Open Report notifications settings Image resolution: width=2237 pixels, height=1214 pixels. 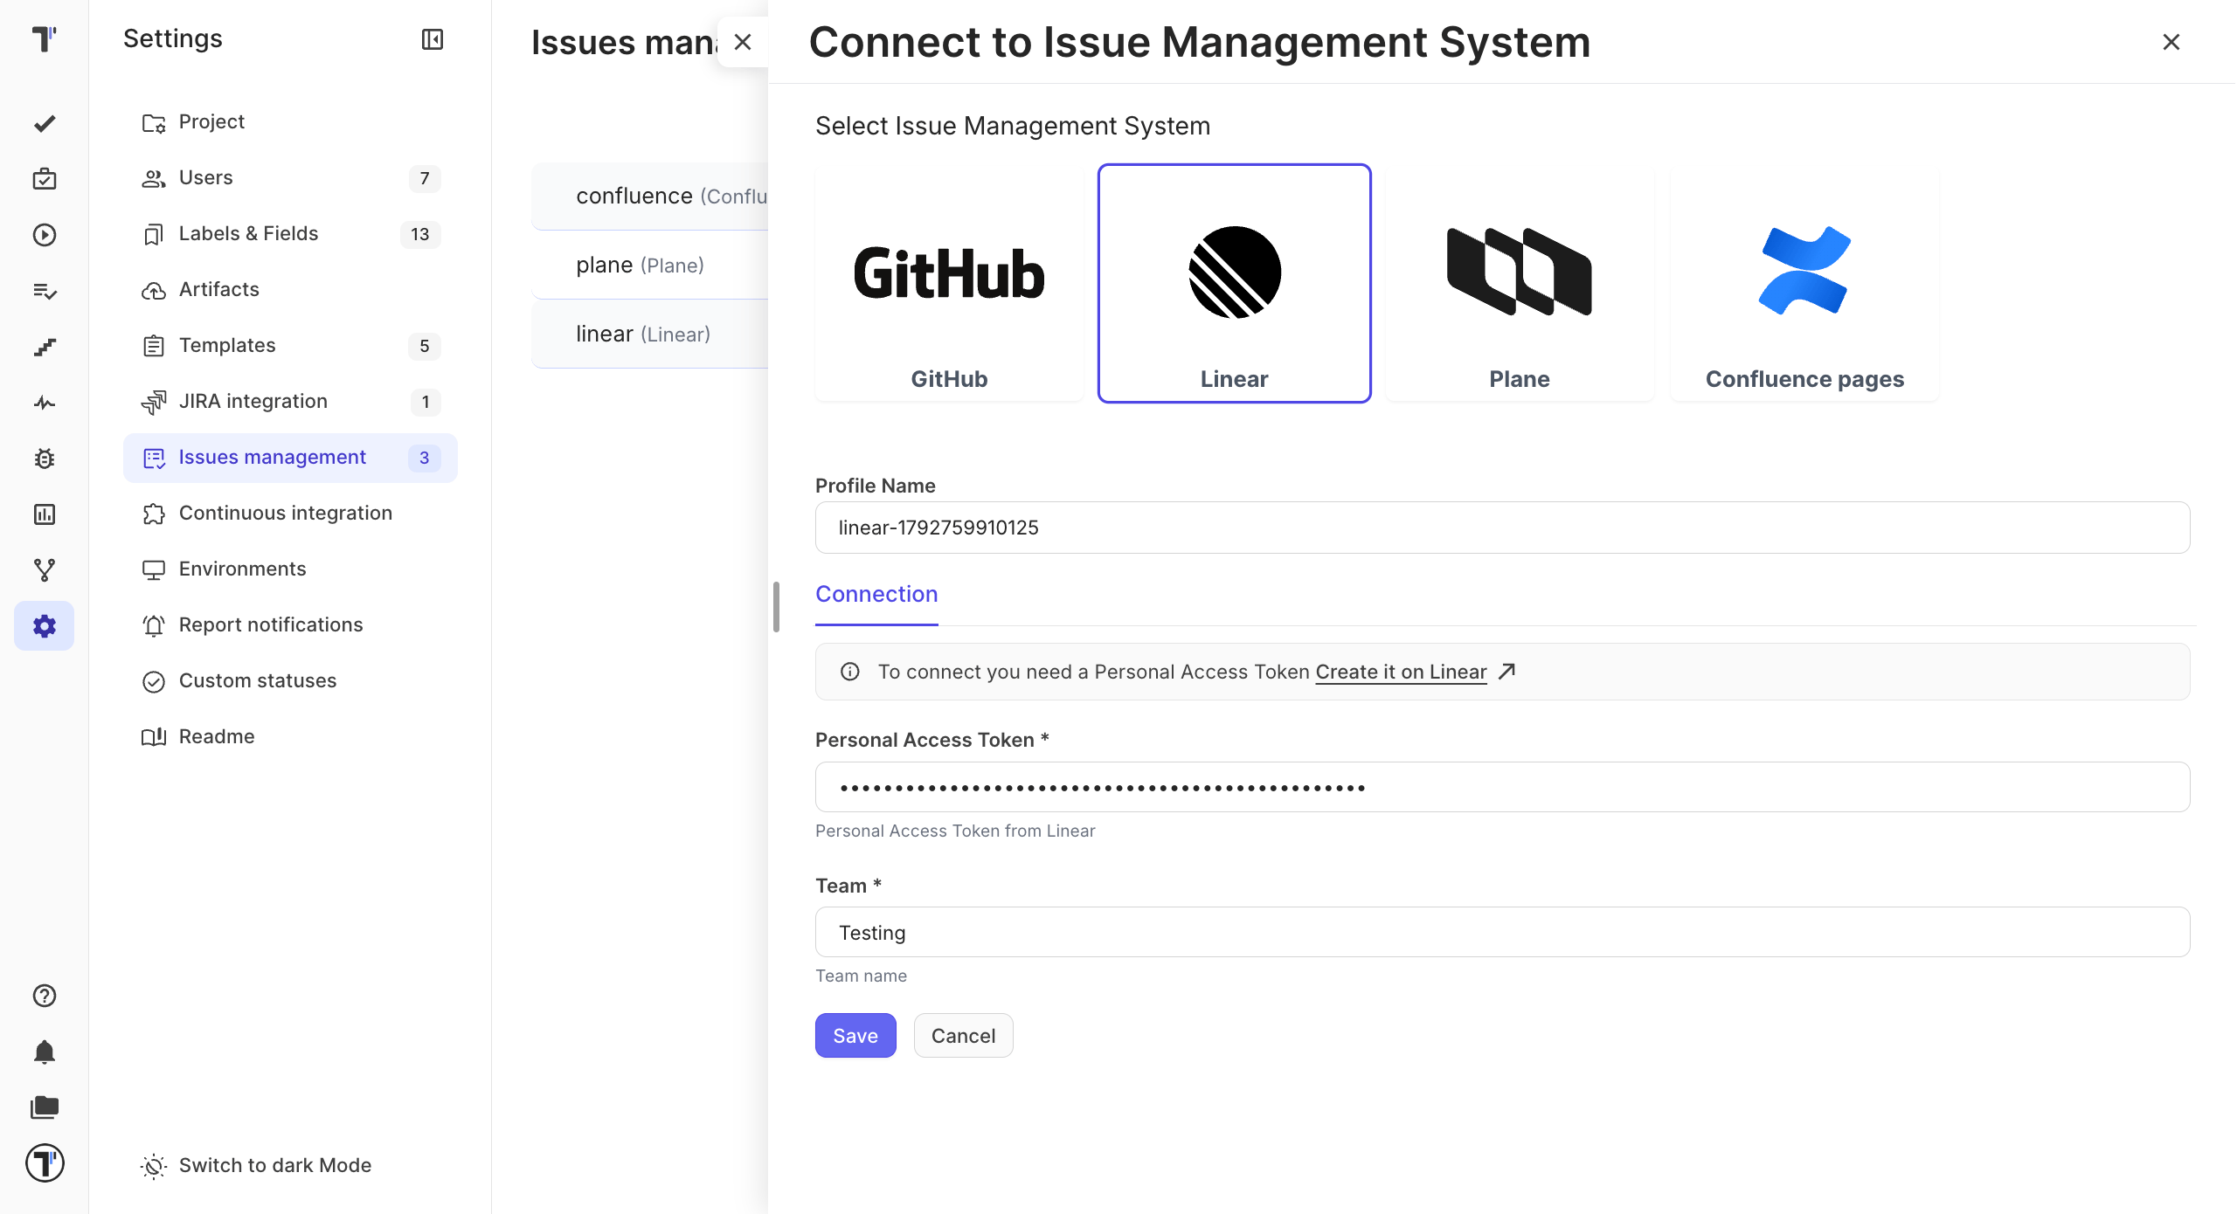290,625
